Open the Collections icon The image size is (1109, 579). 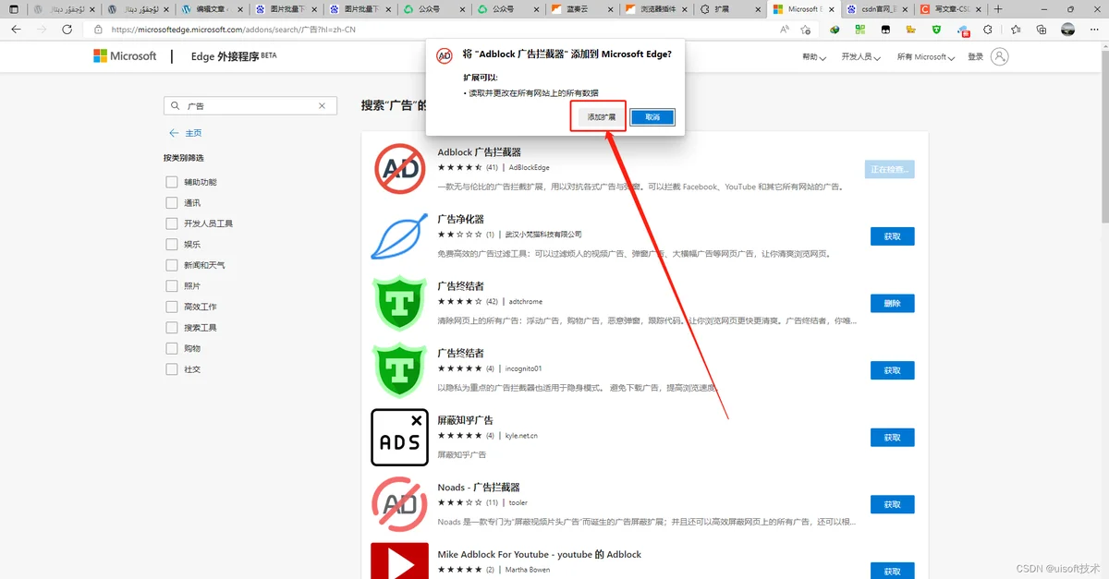coord(1041,29)
